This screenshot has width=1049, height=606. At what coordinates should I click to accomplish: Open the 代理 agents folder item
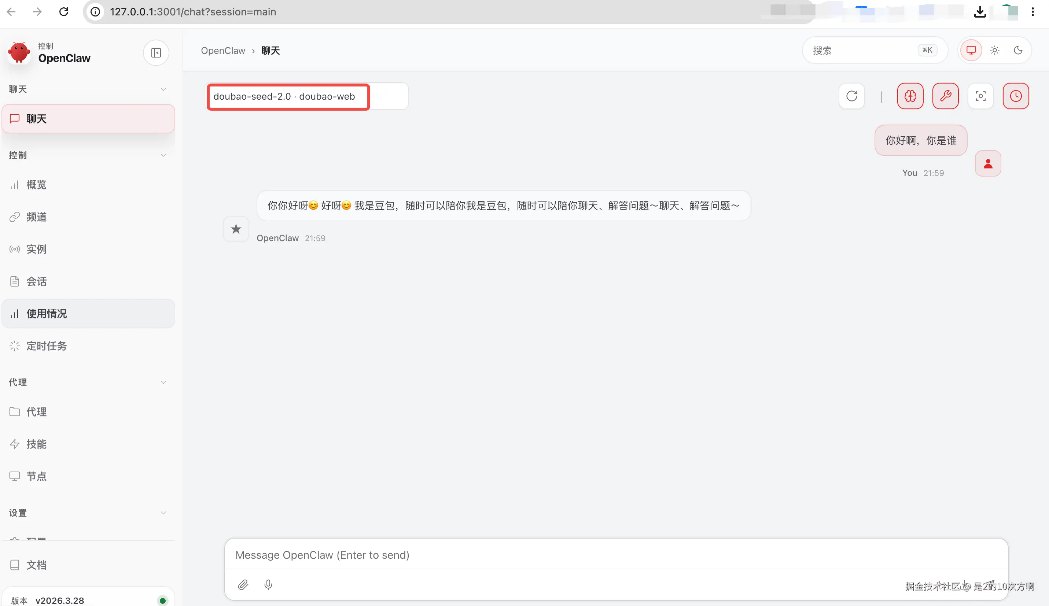pyautogui.click(x=88, y=411)
